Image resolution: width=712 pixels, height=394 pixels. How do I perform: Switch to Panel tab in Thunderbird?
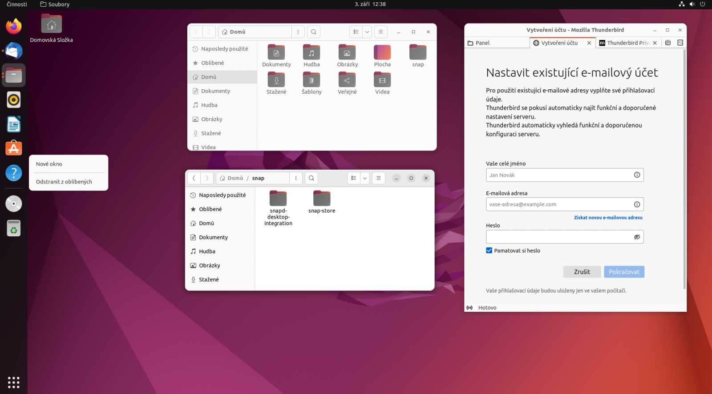click(x=497, y=43)
